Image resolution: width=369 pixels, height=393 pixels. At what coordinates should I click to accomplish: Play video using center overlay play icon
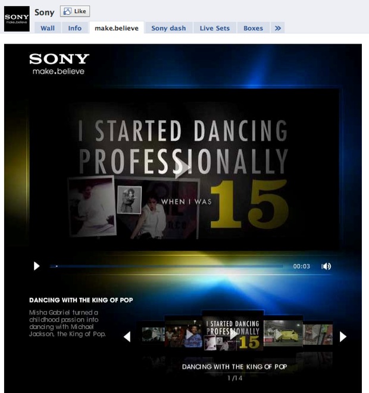pyautogui.click(x=183, y=168)
